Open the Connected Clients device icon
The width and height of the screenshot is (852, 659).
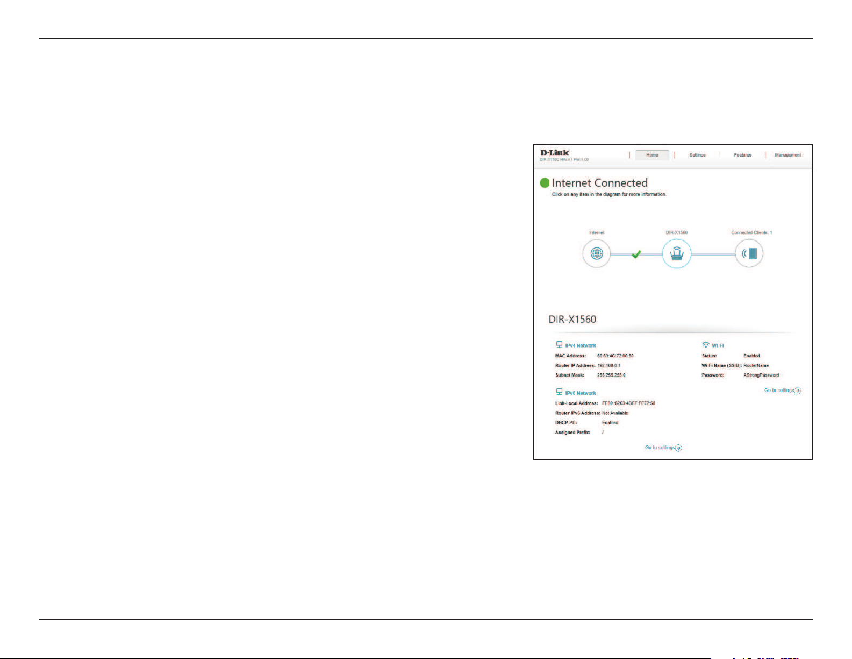(749, 253)
